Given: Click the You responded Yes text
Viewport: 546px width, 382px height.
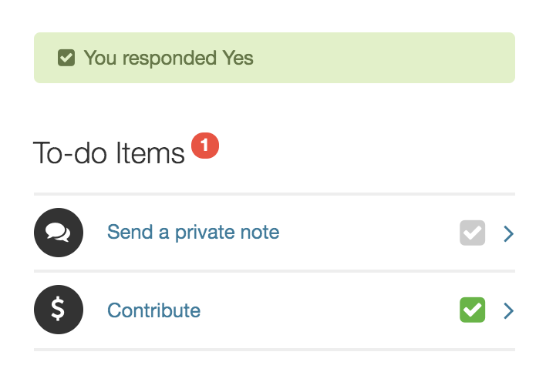Looking at the screenshot, I should coord(168,58).
